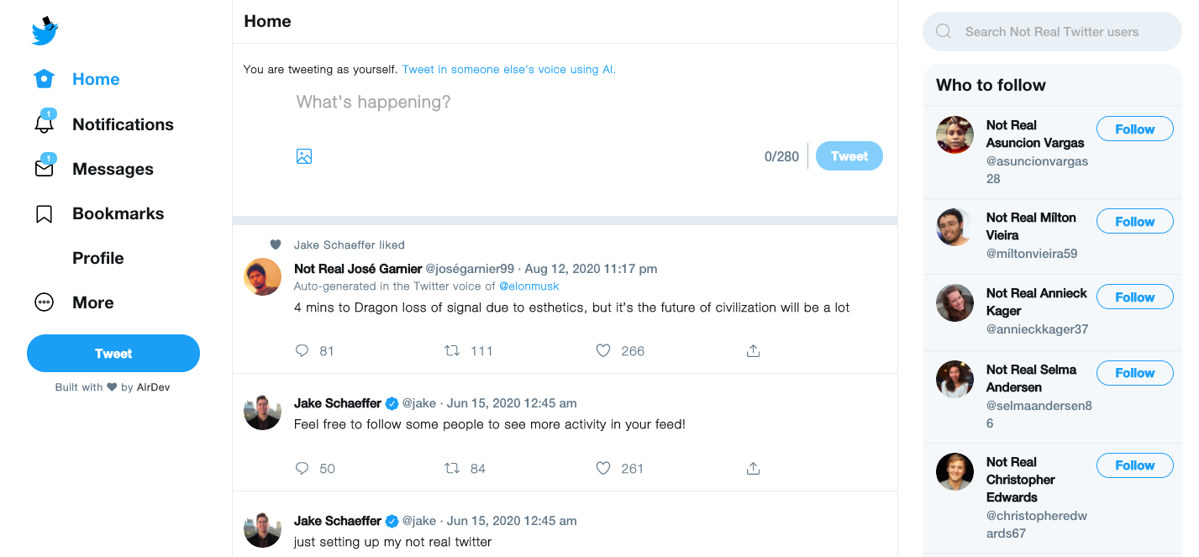
Task: Like the José Garnier tweet
Action: 602,351
